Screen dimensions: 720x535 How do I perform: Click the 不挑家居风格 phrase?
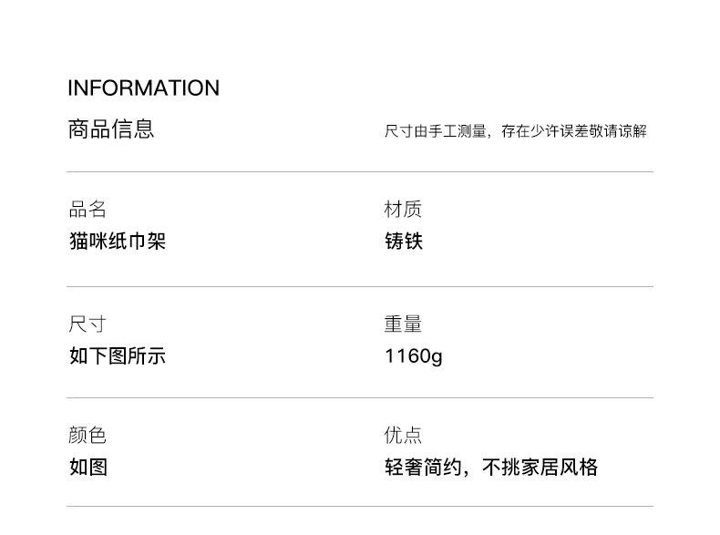click(540, 467)
